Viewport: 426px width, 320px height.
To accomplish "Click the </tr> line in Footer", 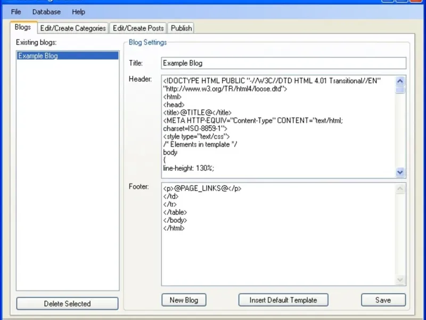I will coord(170,204).
